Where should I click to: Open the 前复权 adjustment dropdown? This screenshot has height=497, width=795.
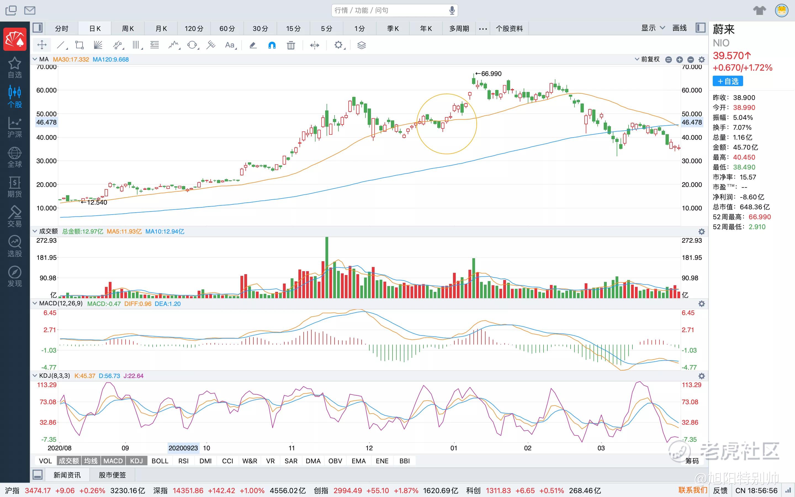pos(647,59)
